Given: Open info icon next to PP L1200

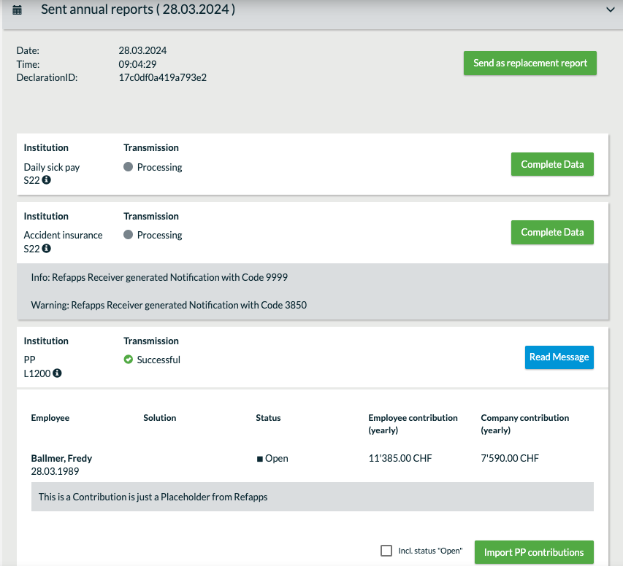Looking at the screenshot, I should click(57, 373).
